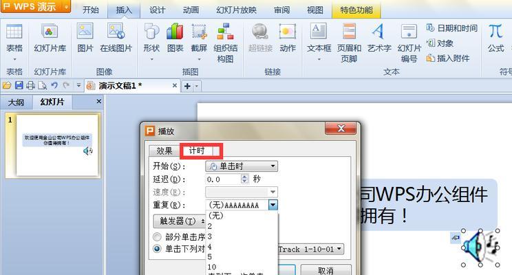Click the 延迟 delay value field
The width and height of the screenshot is (512, 275).
[x=224, y=179]
